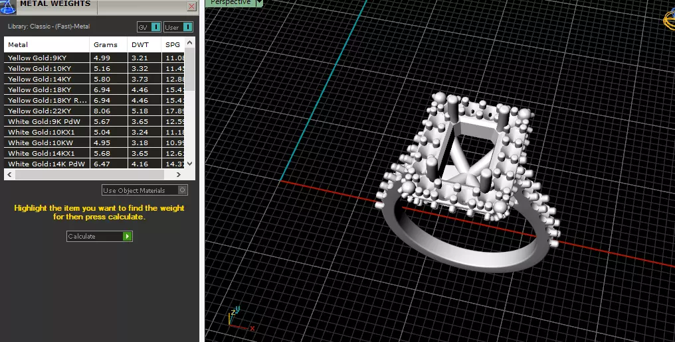Screen dimensions: 675x342
Task: Select the White Gold:10KW row
Action: click(94, 142)
